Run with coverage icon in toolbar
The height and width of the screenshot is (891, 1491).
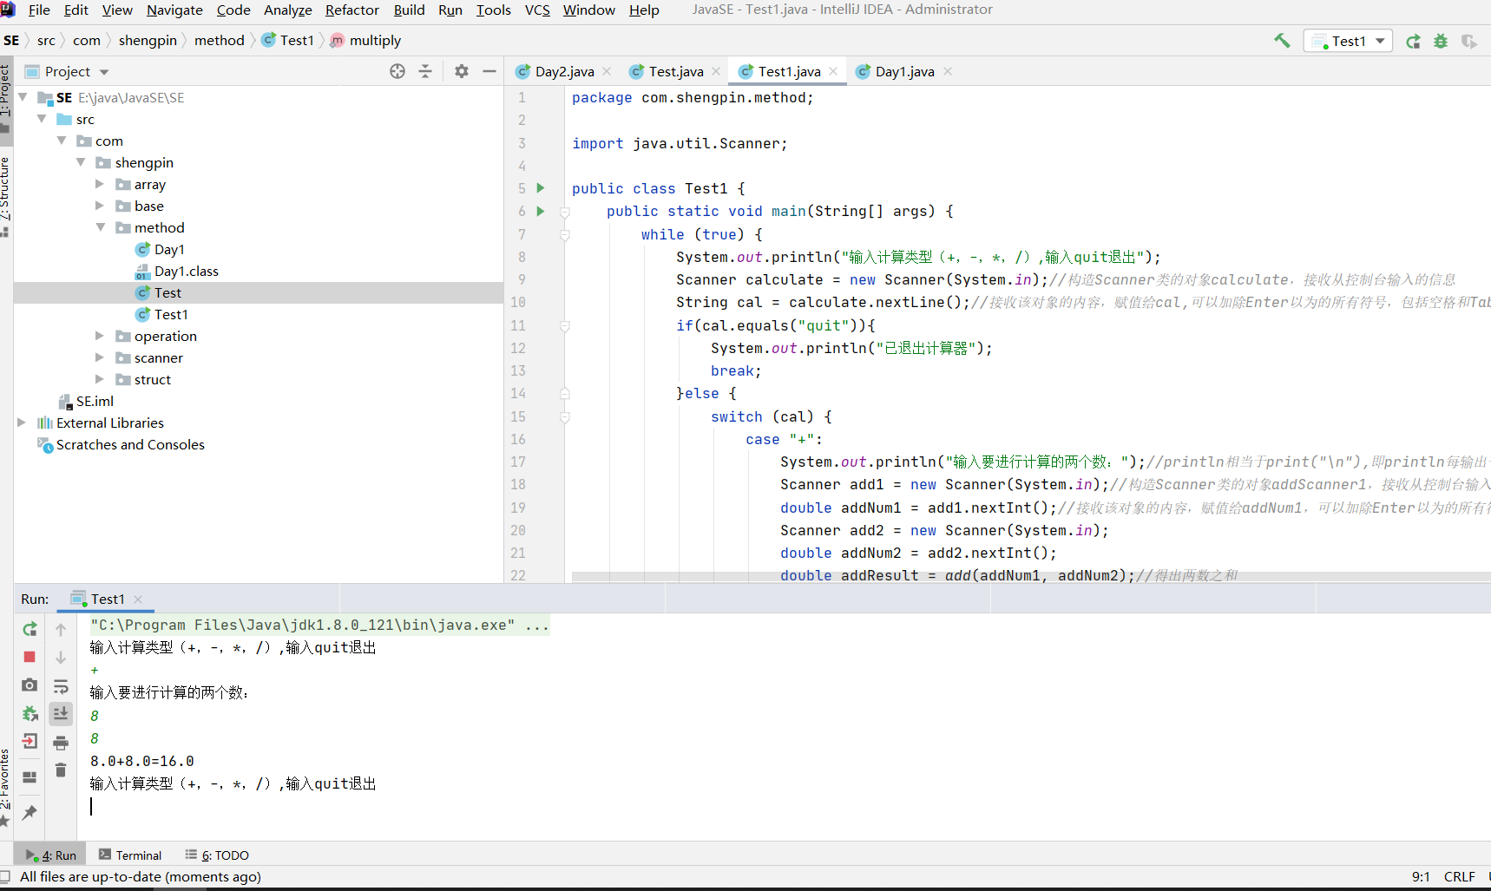point(1468,41)
